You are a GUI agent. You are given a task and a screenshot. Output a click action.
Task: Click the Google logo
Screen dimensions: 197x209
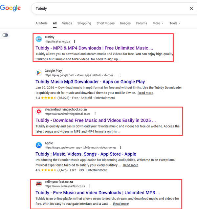pyautogui.click(x=10, y=8)
